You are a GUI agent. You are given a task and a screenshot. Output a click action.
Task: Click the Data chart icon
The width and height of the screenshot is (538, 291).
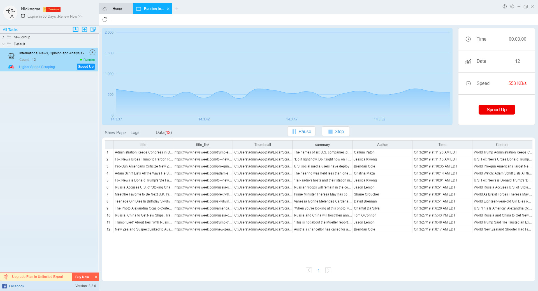pos(468,61)
